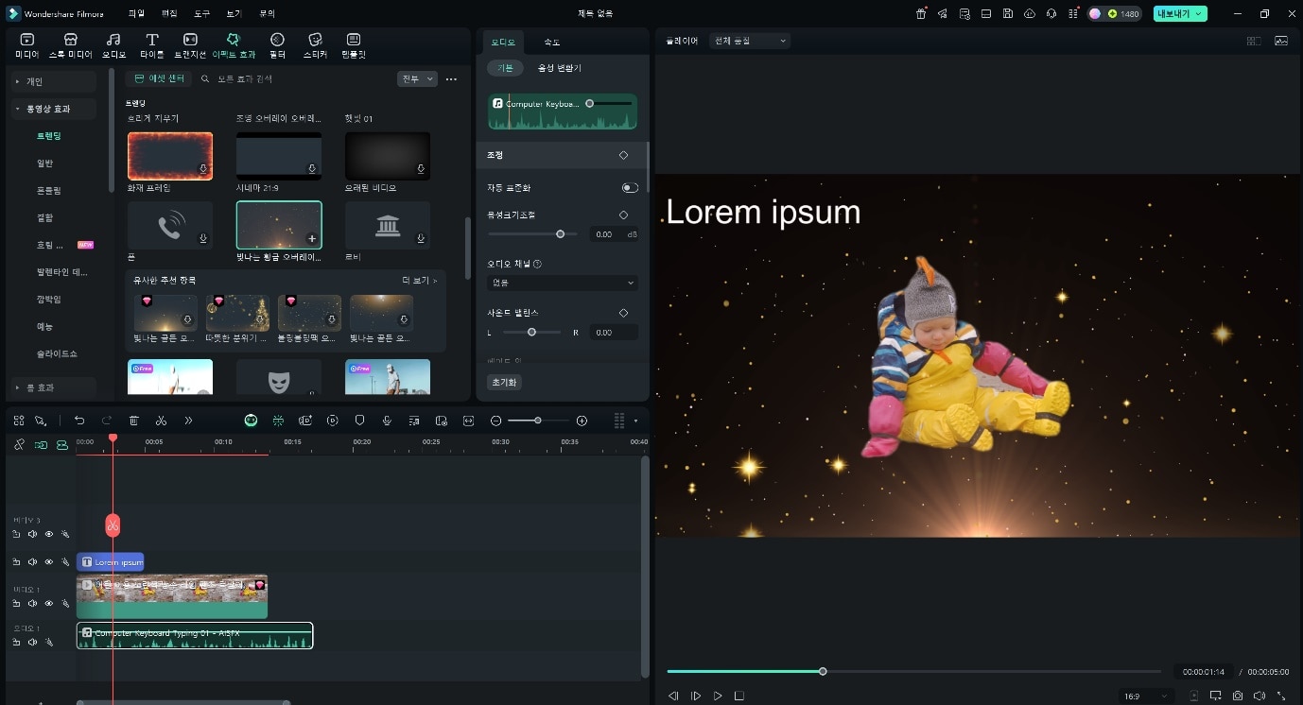
Task: Lock the 오디오 1 track
Action: (x=17, y=643)
